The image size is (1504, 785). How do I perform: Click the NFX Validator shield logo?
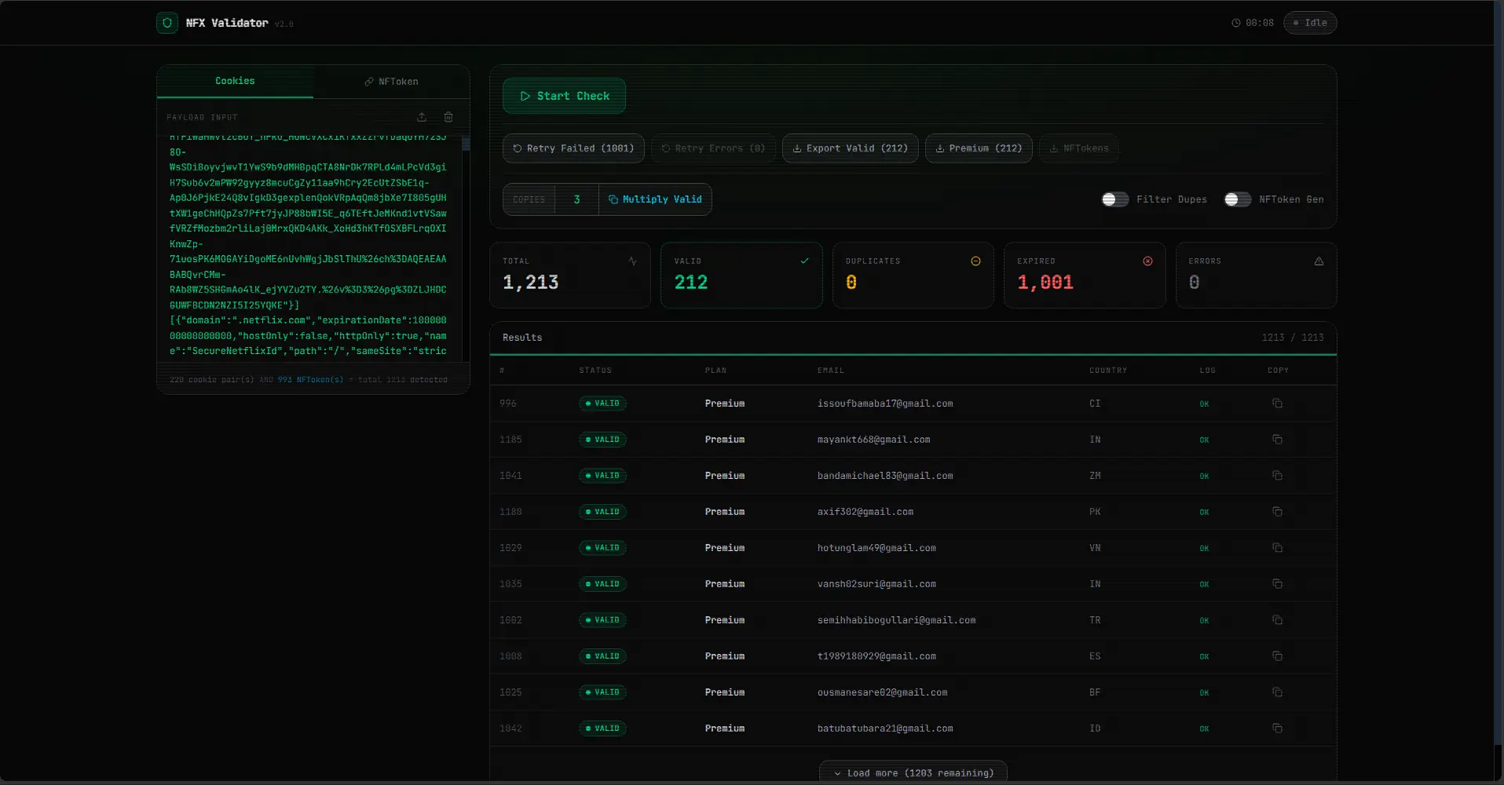point(167,23)
